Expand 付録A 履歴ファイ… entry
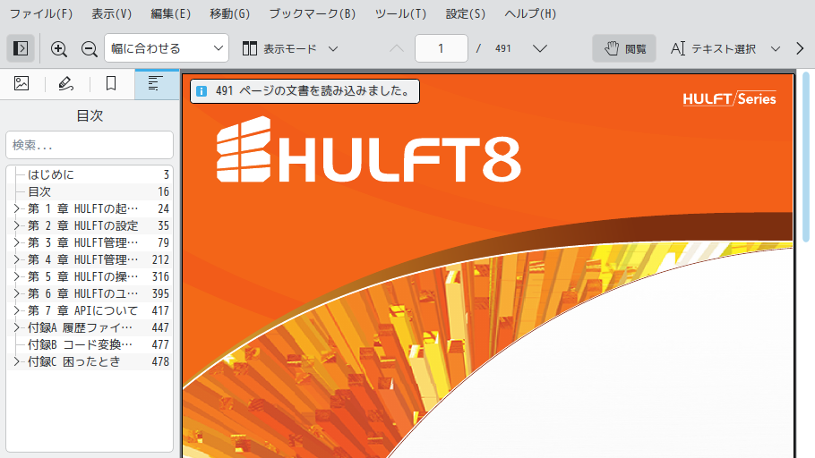Image resolution: width=815 pixels, height=458 pixels. coord(16,327)
